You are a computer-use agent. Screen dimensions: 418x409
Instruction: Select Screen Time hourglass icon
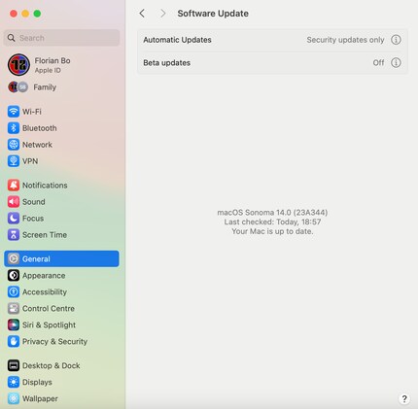(x=14, y=235)
